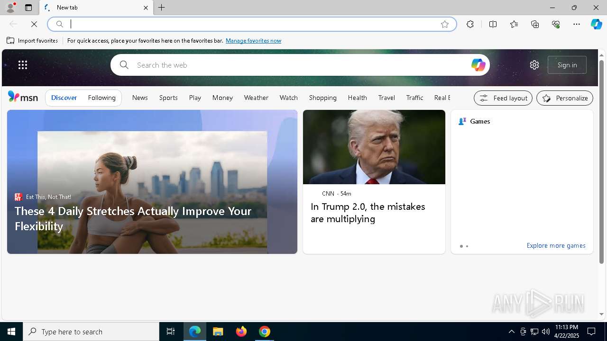
Task: Open a new tab with plus button
Action: coord(162,8)
